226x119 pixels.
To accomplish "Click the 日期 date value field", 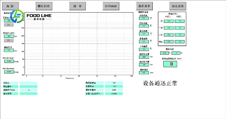I will (114, 94).
